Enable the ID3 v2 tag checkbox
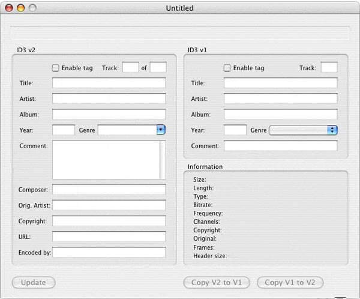 pyautogui.click(x=55, y=68)
